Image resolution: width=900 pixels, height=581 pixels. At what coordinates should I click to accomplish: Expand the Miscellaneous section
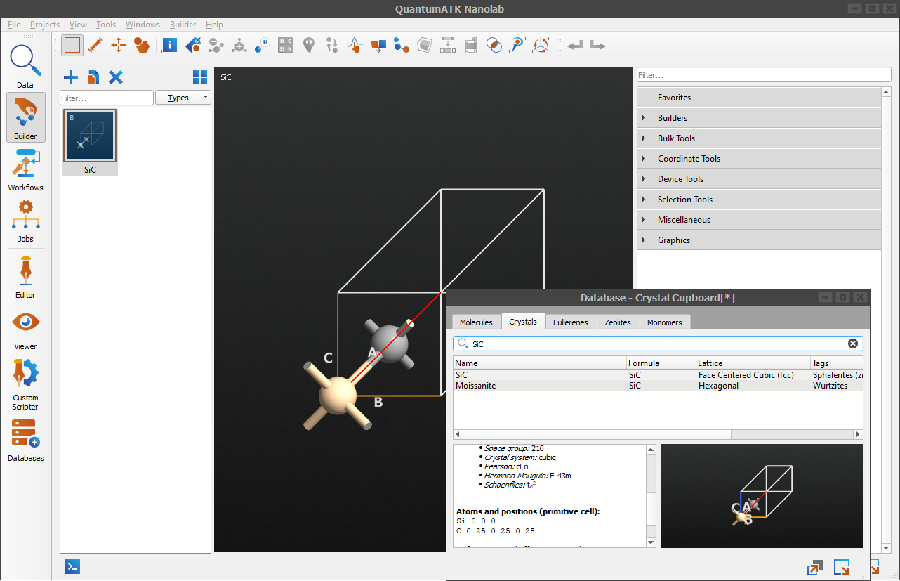click(x=759, y=220)
